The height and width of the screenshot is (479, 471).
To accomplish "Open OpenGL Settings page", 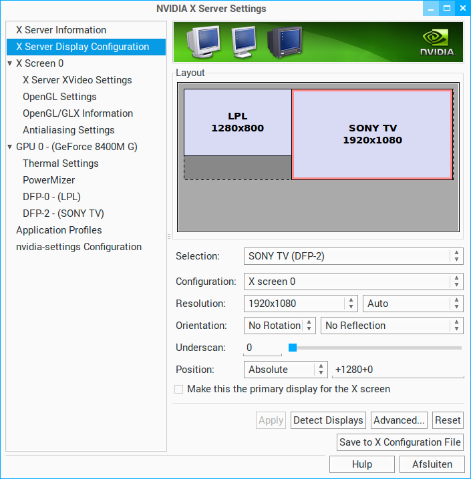I will 59,97.
